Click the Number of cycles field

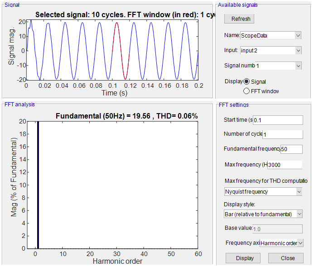coord(282,134)
